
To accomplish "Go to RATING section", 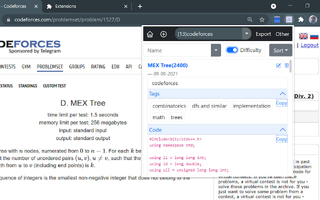I will tap(98, 66).
